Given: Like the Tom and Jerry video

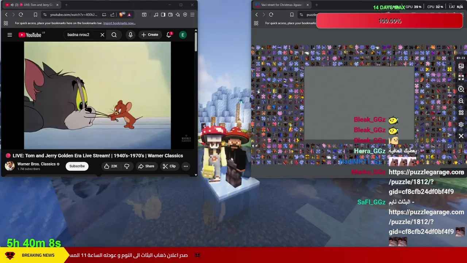Looking at the screenshot, I should [111, 166].
